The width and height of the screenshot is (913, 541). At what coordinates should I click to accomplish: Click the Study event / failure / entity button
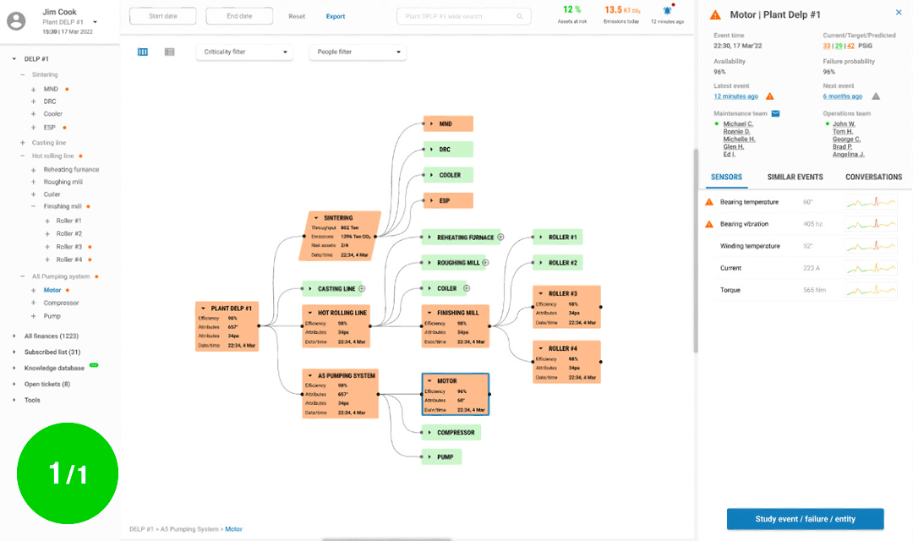click(805, 519)
